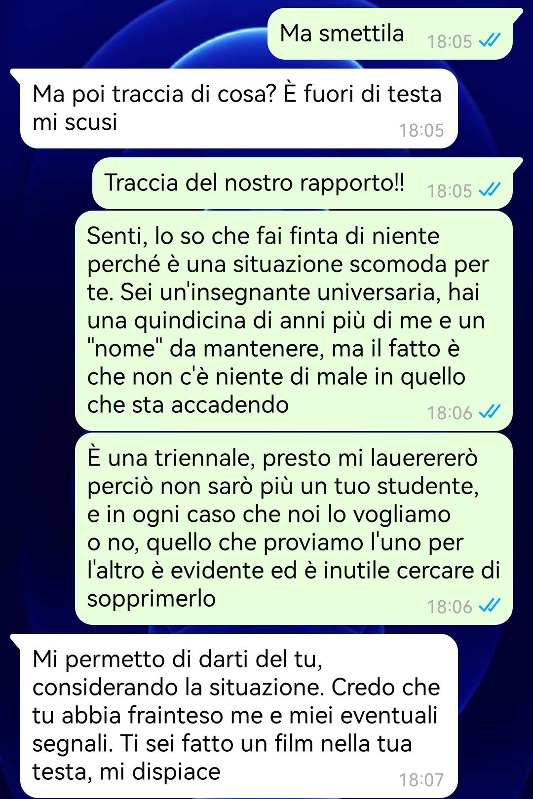This screenshot has width=533, height=799.
Task: Tap double-check icon on 'Traccia del nostro rapporto!!'
Action: [490, 190]
